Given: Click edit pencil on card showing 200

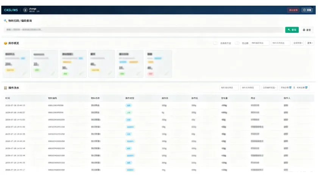Looking at the screenshot, I should (25, 74).
